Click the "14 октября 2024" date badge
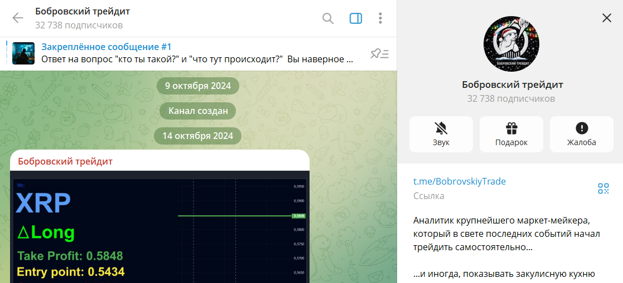This screenshot has height=283, width=623. pos(197,136)
